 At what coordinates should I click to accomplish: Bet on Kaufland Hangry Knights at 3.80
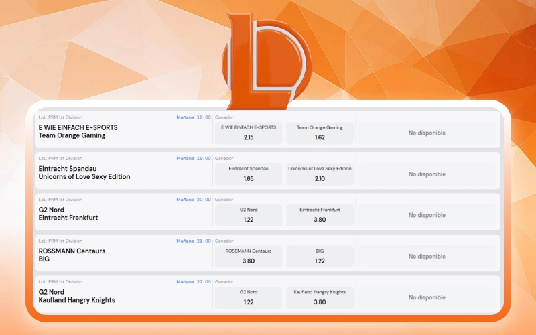pos(320,297)
